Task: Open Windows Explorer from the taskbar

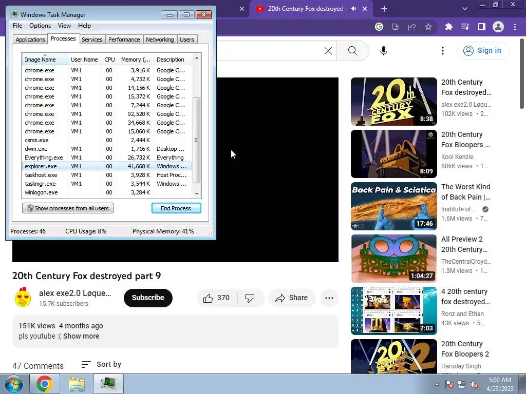Action: coord(77,384)
